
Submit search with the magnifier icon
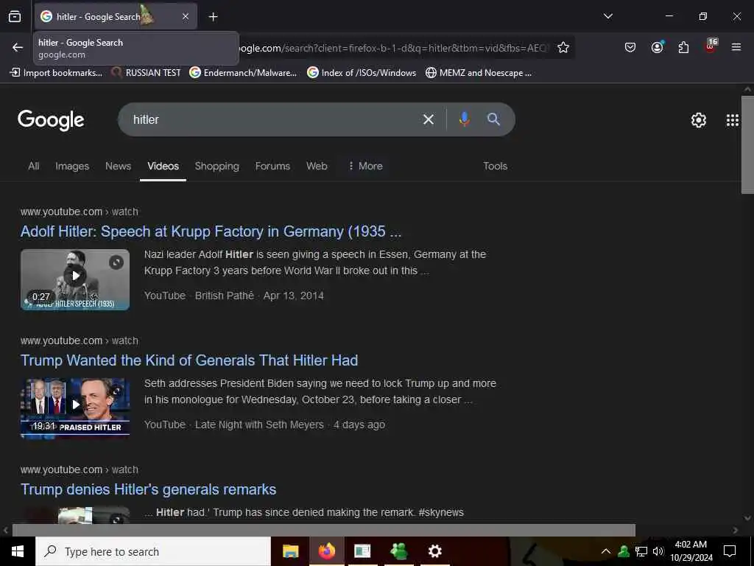point(493,119)
